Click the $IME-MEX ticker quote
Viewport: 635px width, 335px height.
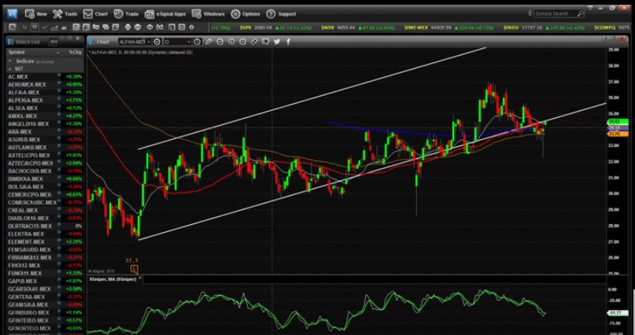point(449,28)
